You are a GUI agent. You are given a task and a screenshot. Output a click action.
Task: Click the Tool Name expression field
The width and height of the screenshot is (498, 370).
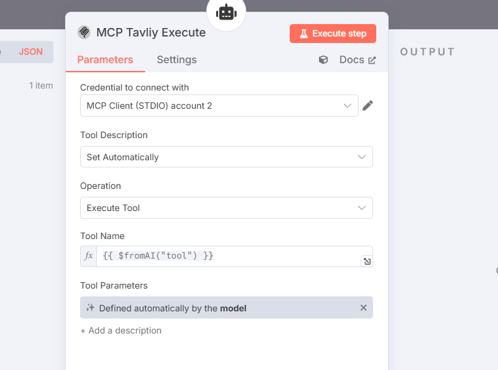(234, 256)
